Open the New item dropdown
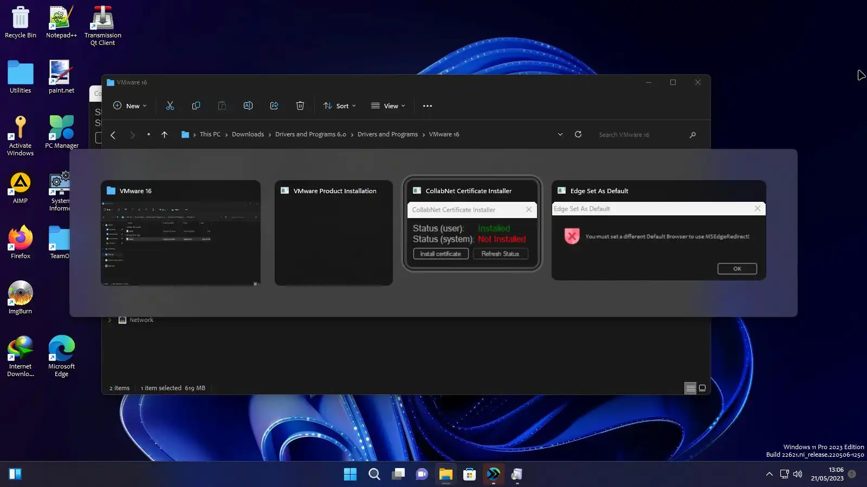 (130, 106)
